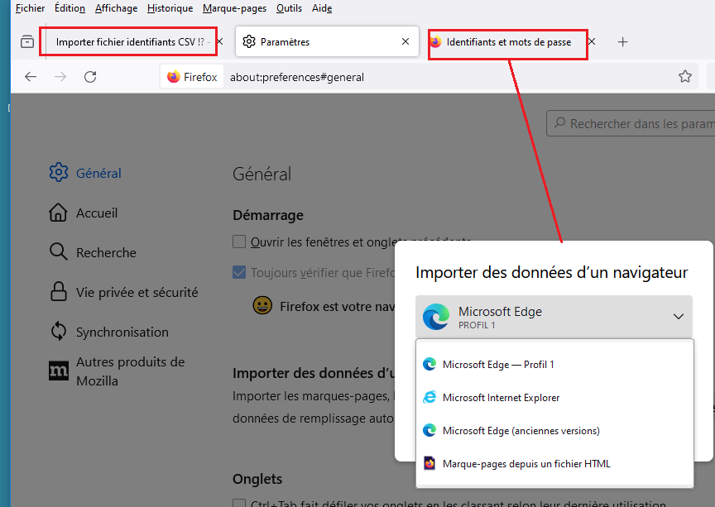Click the Edge logo in the selected browser box

435,317
